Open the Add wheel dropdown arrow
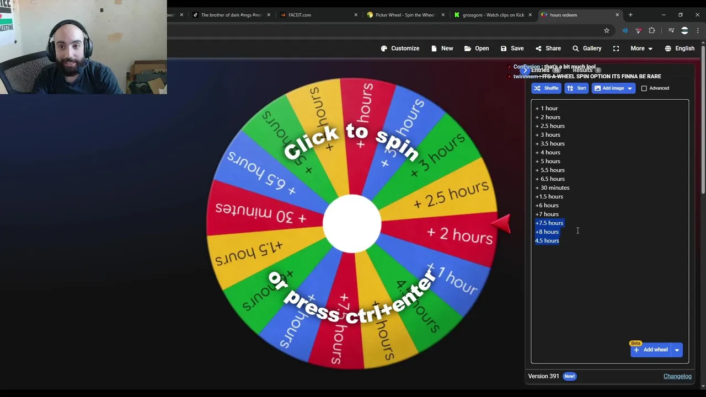Viewport: 706px width, 397px height. pos(677,350)
